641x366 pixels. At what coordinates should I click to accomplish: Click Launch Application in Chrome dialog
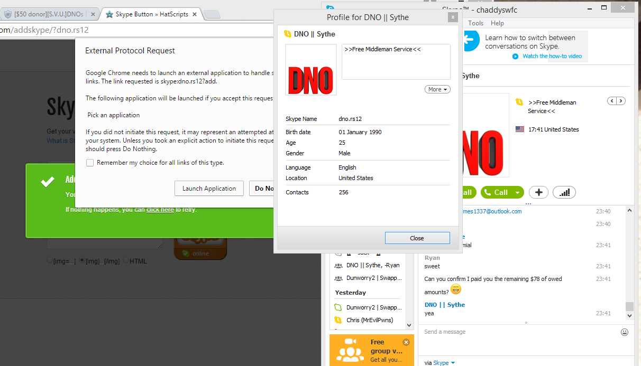209,189
